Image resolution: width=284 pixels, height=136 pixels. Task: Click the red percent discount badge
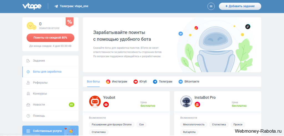pos(70,22)
